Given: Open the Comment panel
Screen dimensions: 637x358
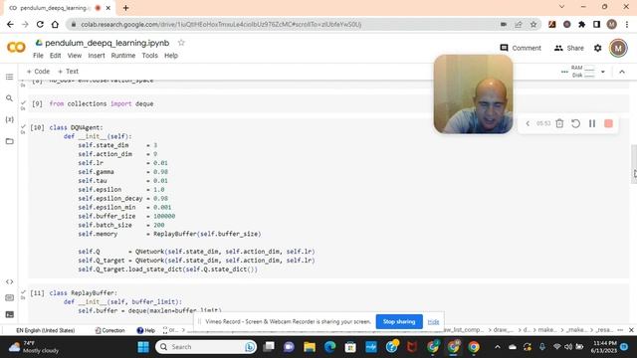Looking at the screenshot, I should pos(521,48).
